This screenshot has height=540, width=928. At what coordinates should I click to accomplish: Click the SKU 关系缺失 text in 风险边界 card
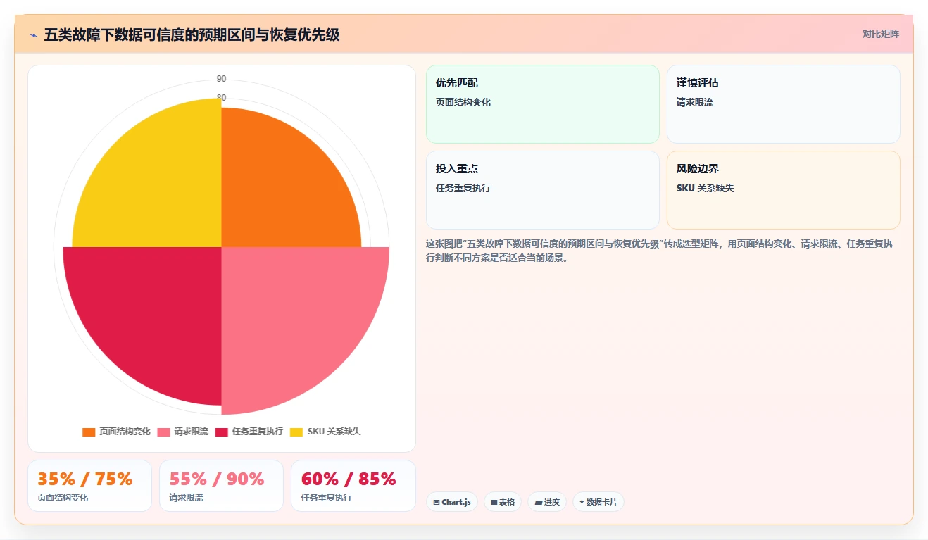pos(706,188)
